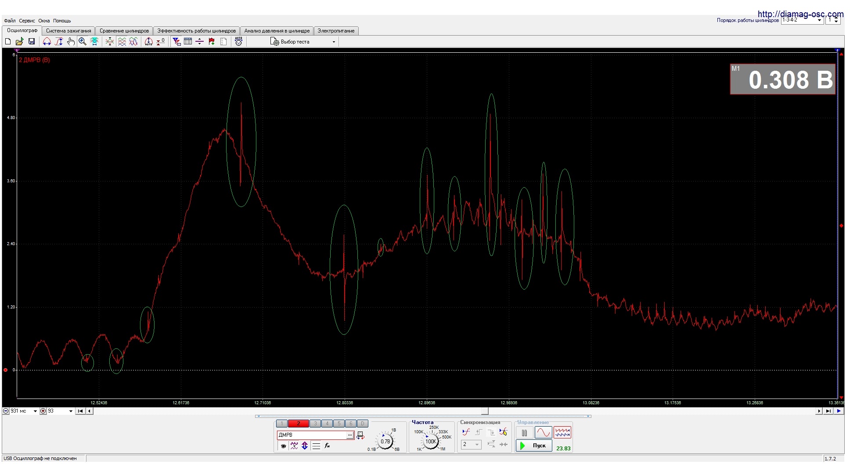Image resolution: width=850 pixels, height=464 pixels.
Task: Open sync channel dropdown showing 2
Action: [x=472, y=445]
